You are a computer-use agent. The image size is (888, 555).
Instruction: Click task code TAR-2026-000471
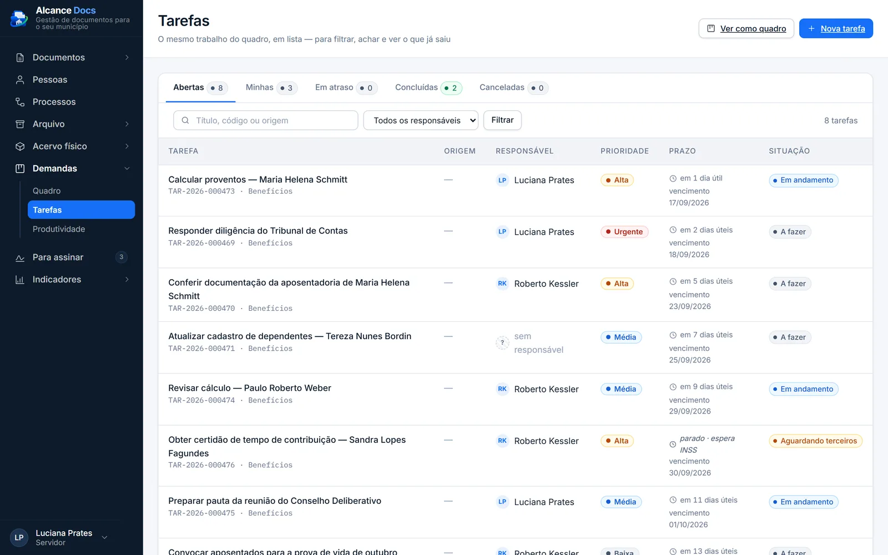pos(201,349)
